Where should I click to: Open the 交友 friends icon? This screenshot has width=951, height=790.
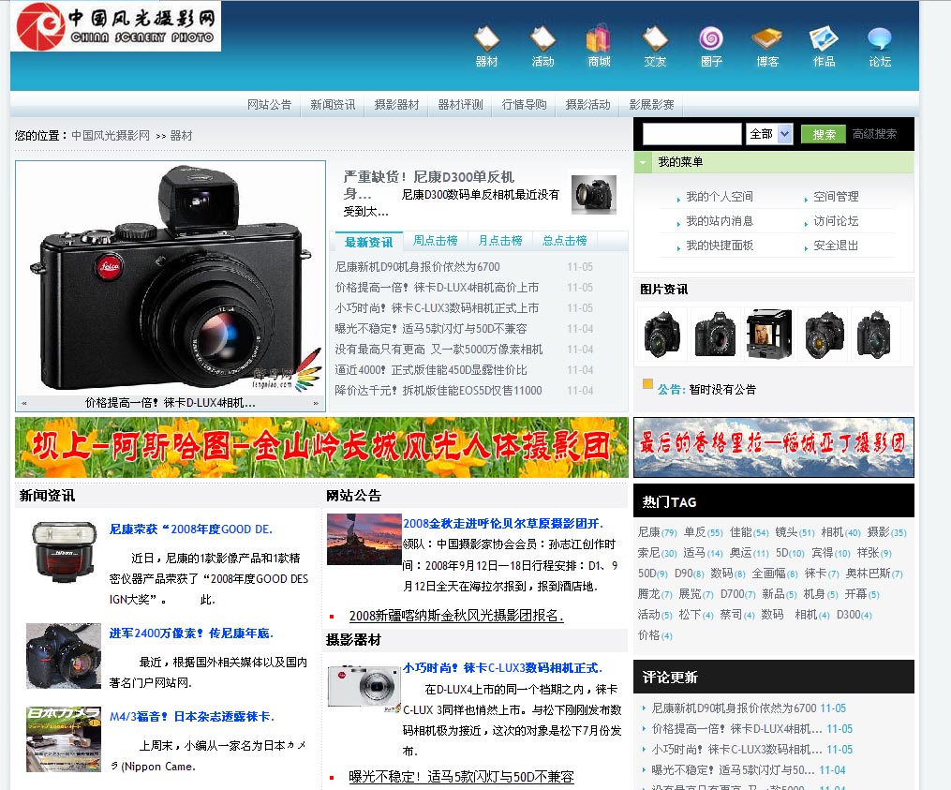point(655,47)
